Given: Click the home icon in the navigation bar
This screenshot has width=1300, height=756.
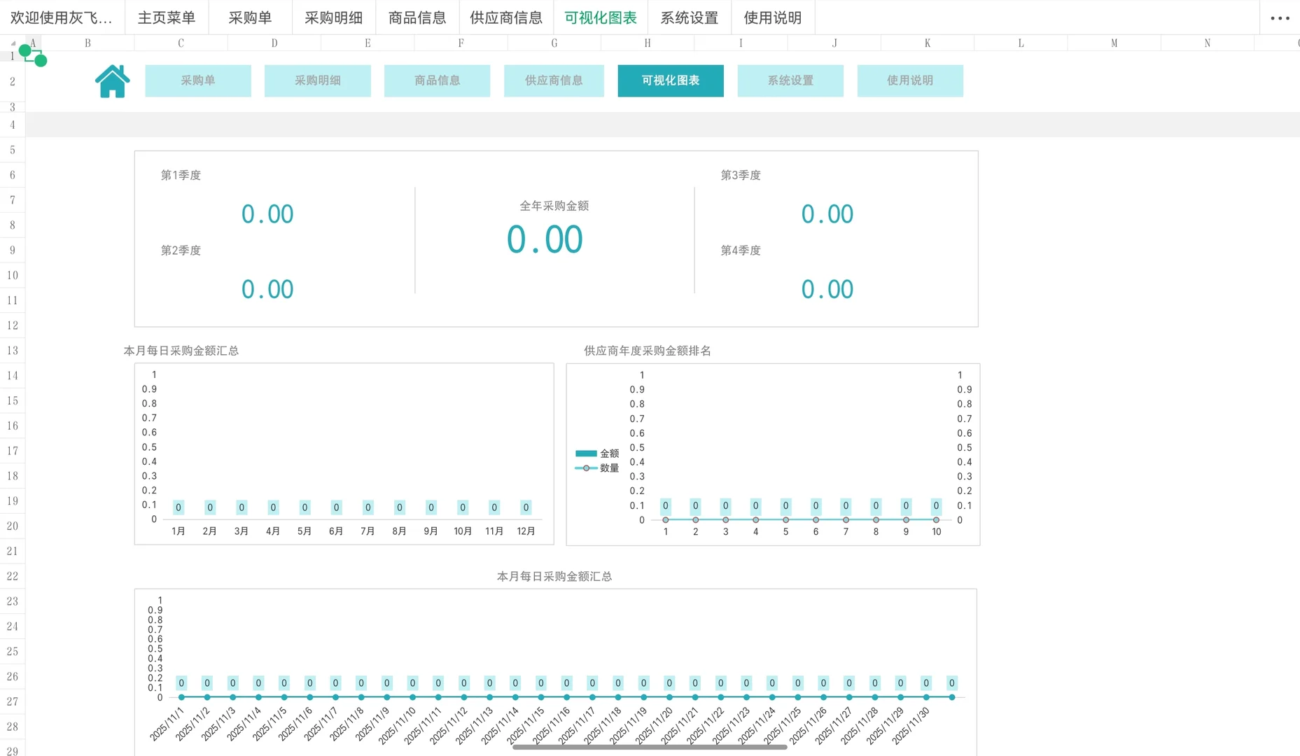Looking at the screenshot, I should (111, 80).
